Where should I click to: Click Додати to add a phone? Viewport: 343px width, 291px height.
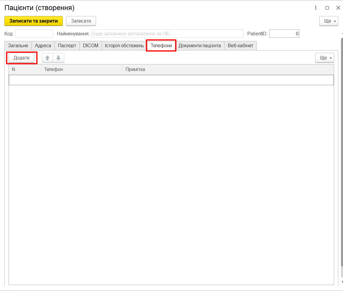click(x=21, y=58)
